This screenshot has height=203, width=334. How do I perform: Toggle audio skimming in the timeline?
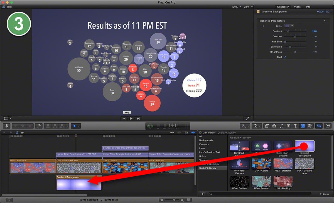tap(180, 133)
